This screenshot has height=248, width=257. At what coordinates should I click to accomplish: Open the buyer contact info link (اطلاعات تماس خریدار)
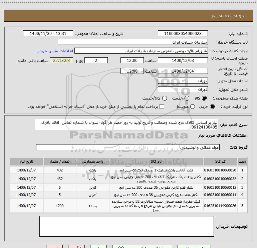pyautogui.click(x=55, y=51)
